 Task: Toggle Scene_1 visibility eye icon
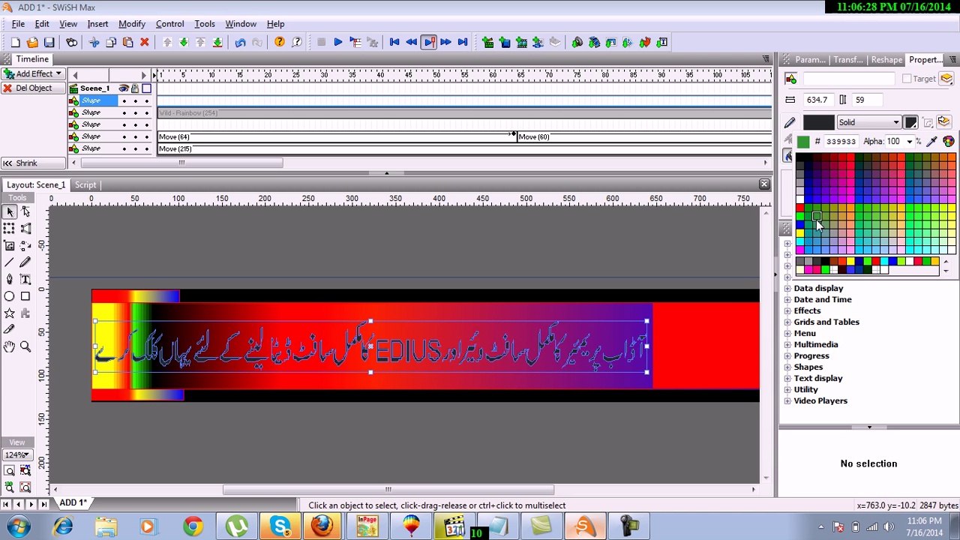124,88
